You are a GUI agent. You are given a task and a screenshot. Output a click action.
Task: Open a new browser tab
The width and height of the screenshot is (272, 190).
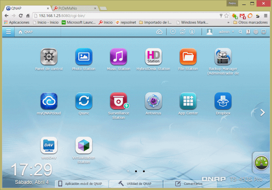(x=103, y=9)
